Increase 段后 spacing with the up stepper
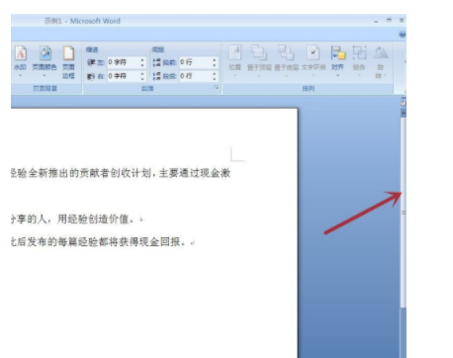 coord(215,74)
